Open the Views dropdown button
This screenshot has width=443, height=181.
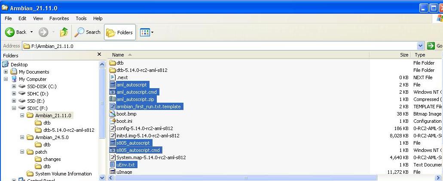point(147,32)
